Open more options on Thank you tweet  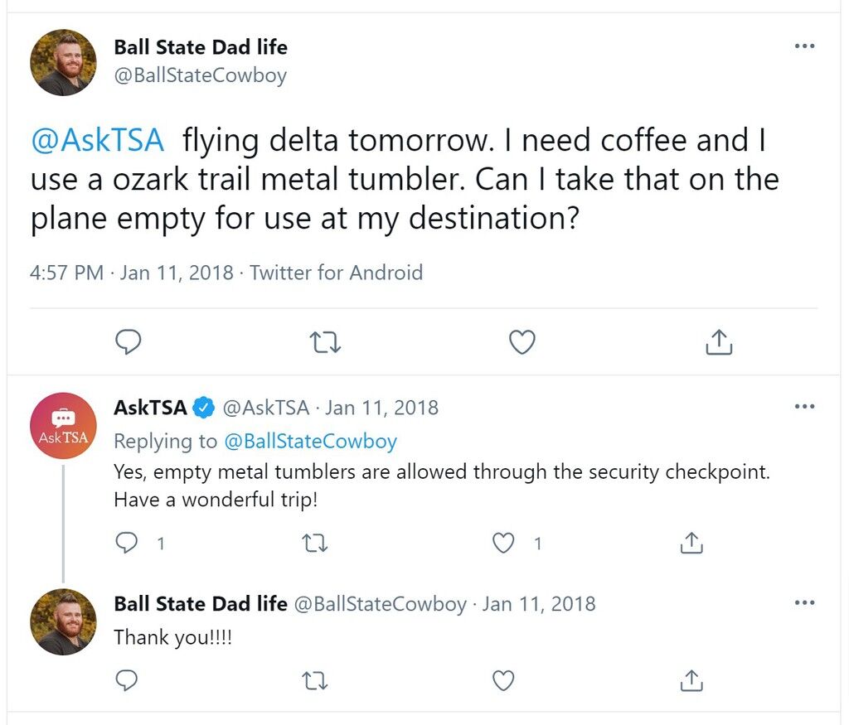click(804, 602)
